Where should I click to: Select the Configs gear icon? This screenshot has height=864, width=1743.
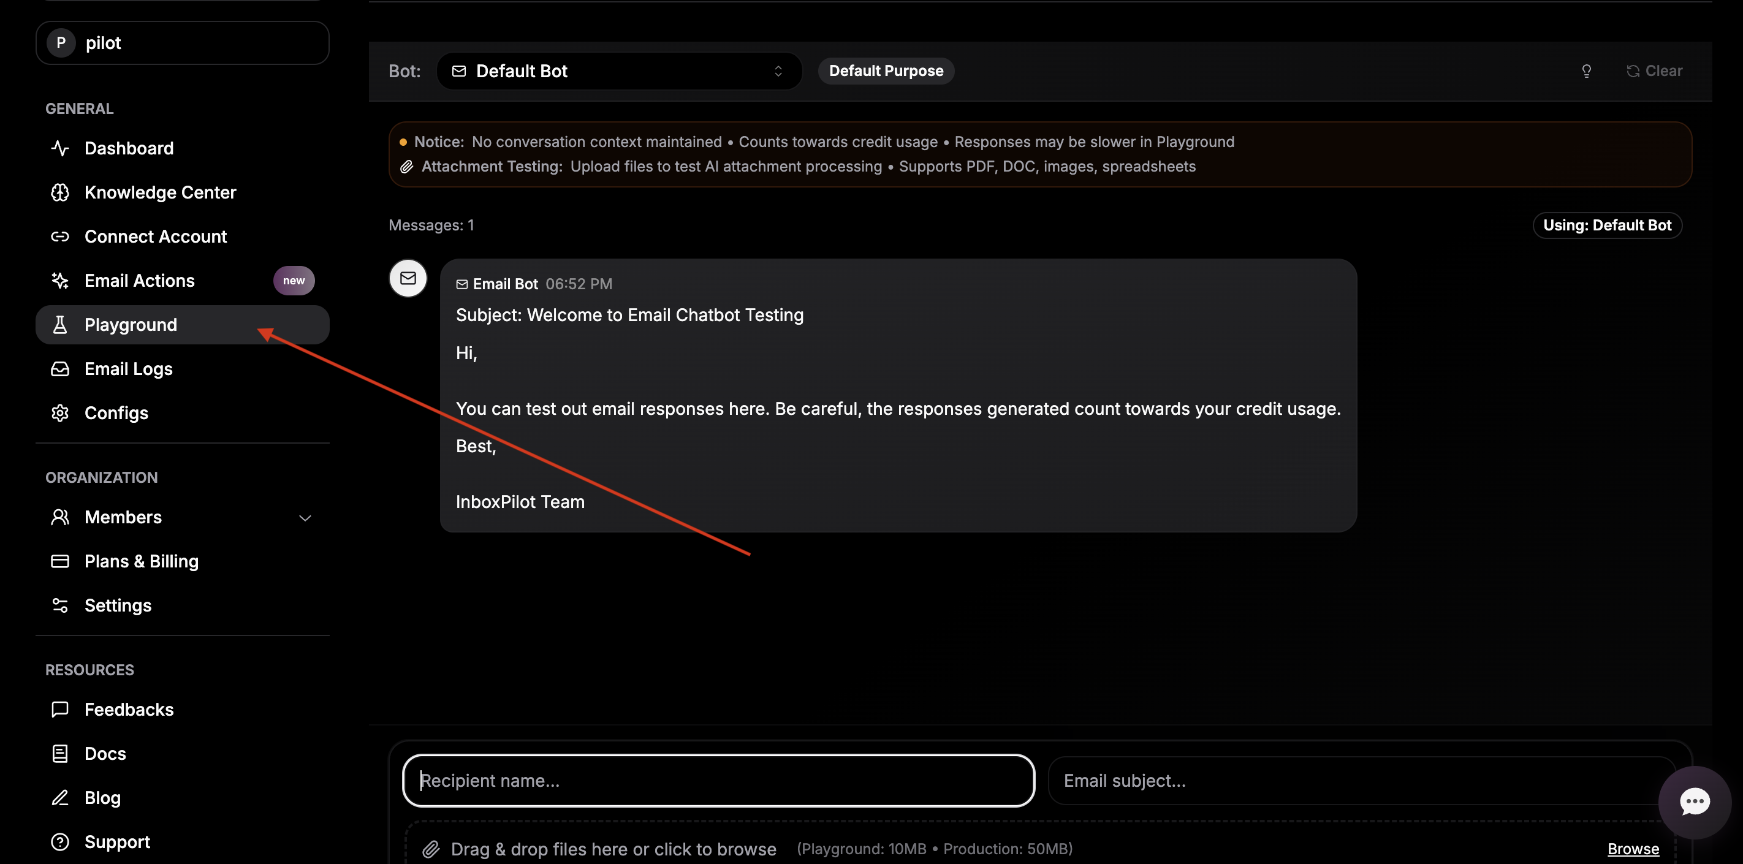[60, 413]
